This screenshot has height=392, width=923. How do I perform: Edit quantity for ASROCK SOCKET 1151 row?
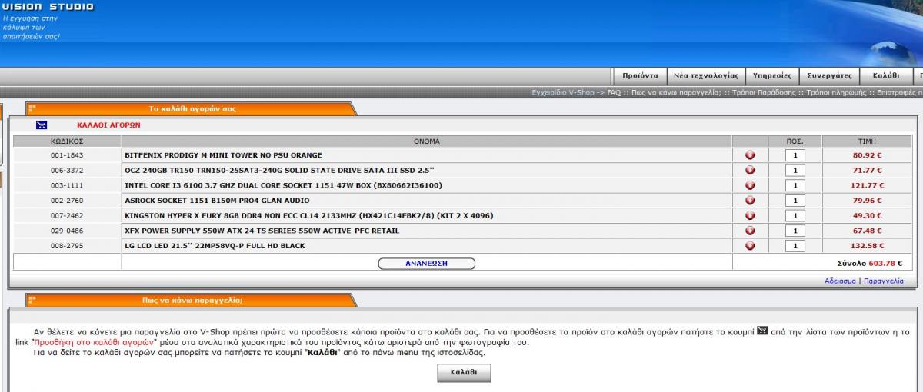pos(795,201)
